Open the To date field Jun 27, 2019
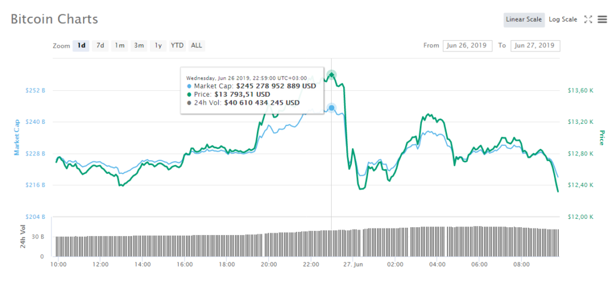Viewport: 612px width, 281px height. coord(535,45)
